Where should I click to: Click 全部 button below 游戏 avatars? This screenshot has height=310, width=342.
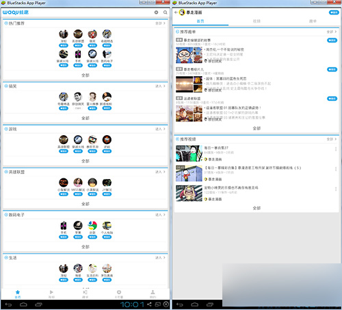coord(85,161)
